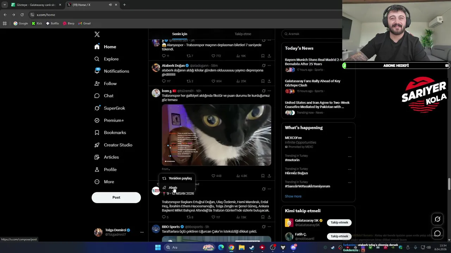Open Follow in left sidebar
451x253 pixels.
coord(105,84)
